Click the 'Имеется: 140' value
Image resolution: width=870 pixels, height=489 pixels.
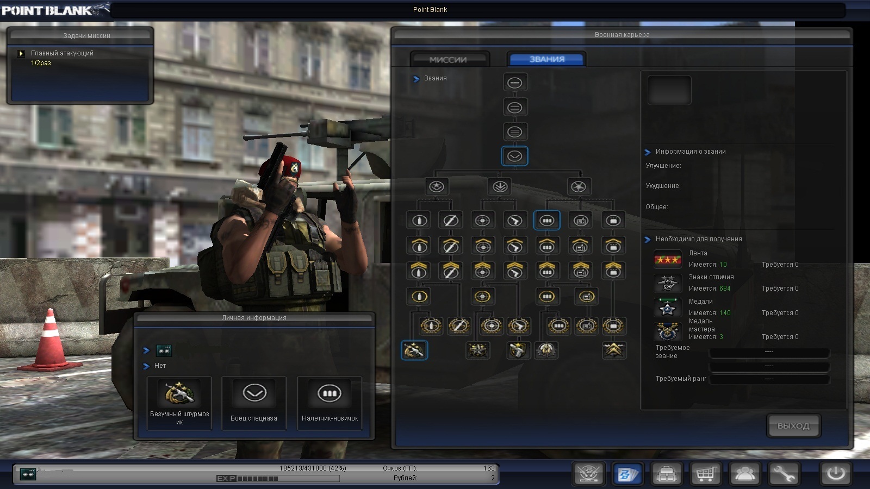click(710, 313)
